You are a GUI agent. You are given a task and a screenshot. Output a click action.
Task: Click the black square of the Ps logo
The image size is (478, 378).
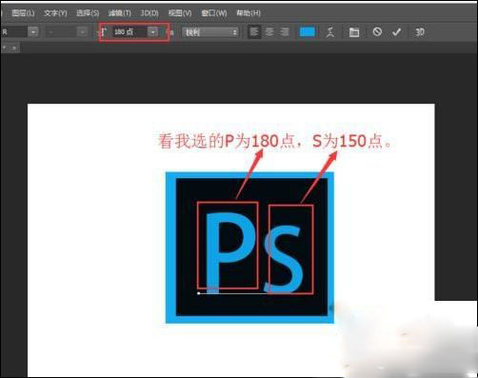pos(251,247)
